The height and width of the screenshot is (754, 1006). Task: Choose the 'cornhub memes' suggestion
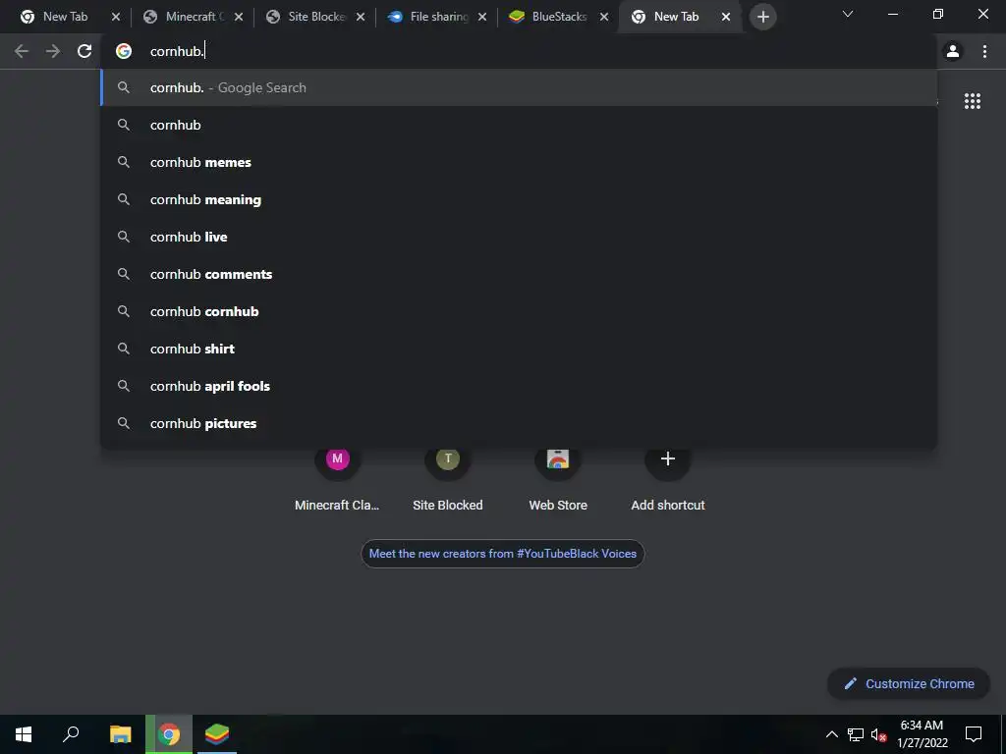tap(519, 162)
